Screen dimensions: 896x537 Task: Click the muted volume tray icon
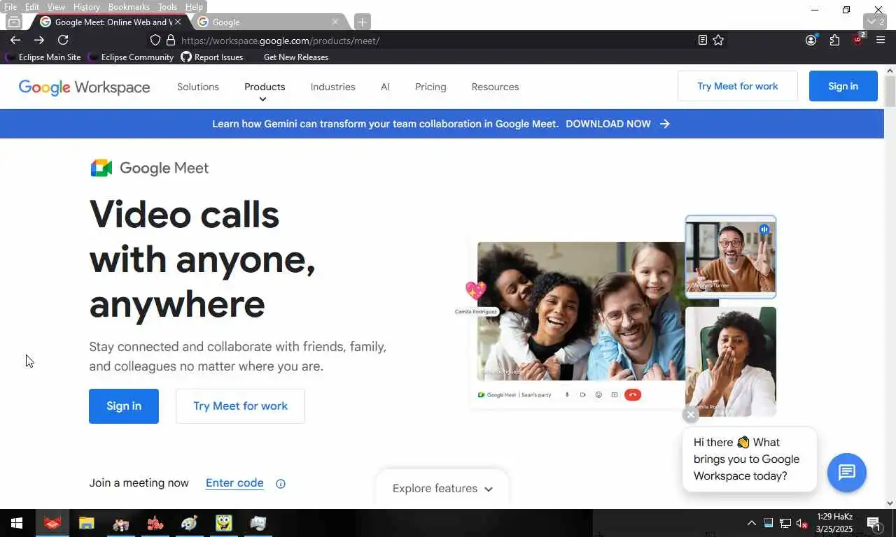(802, 524)
